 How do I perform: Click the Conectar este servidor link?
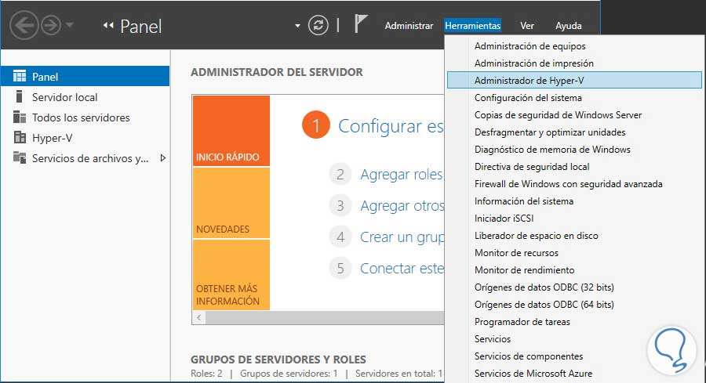tap(402, 269)
